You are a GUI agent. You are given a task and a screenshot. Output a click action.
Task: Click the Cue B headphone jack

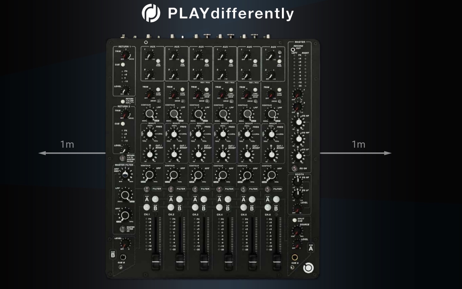(x=123, y=257)
